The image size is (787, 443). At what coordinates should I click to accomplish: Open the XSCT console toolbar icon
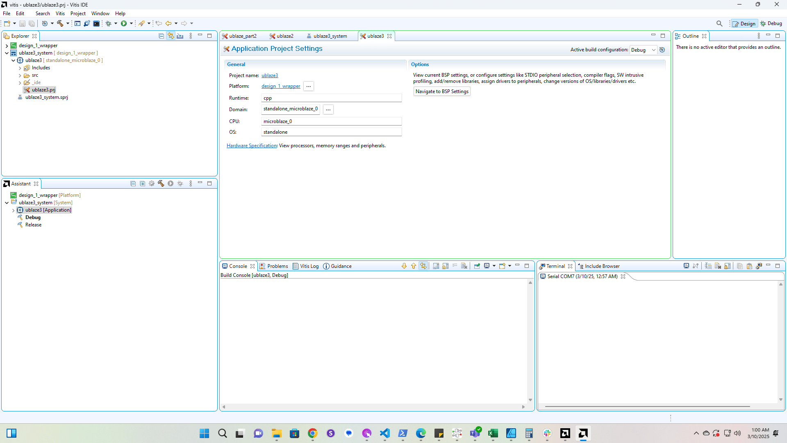click(x=77, y=23)
